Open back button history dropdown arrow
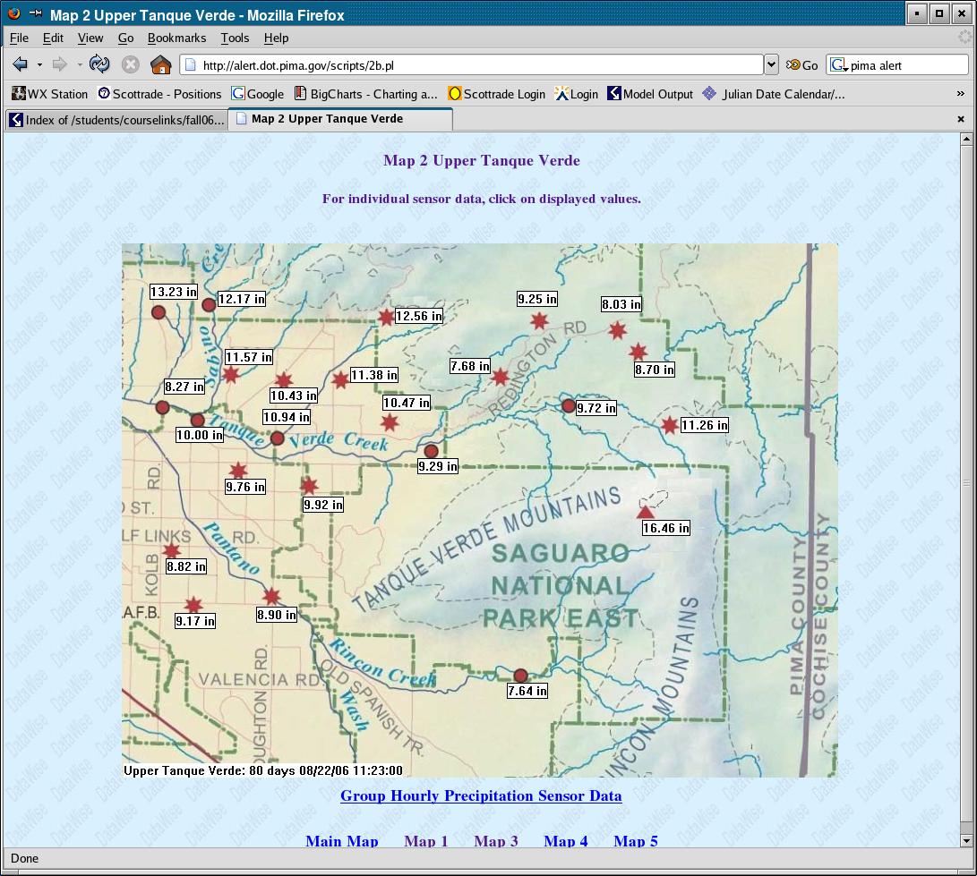 pos(39,64)
